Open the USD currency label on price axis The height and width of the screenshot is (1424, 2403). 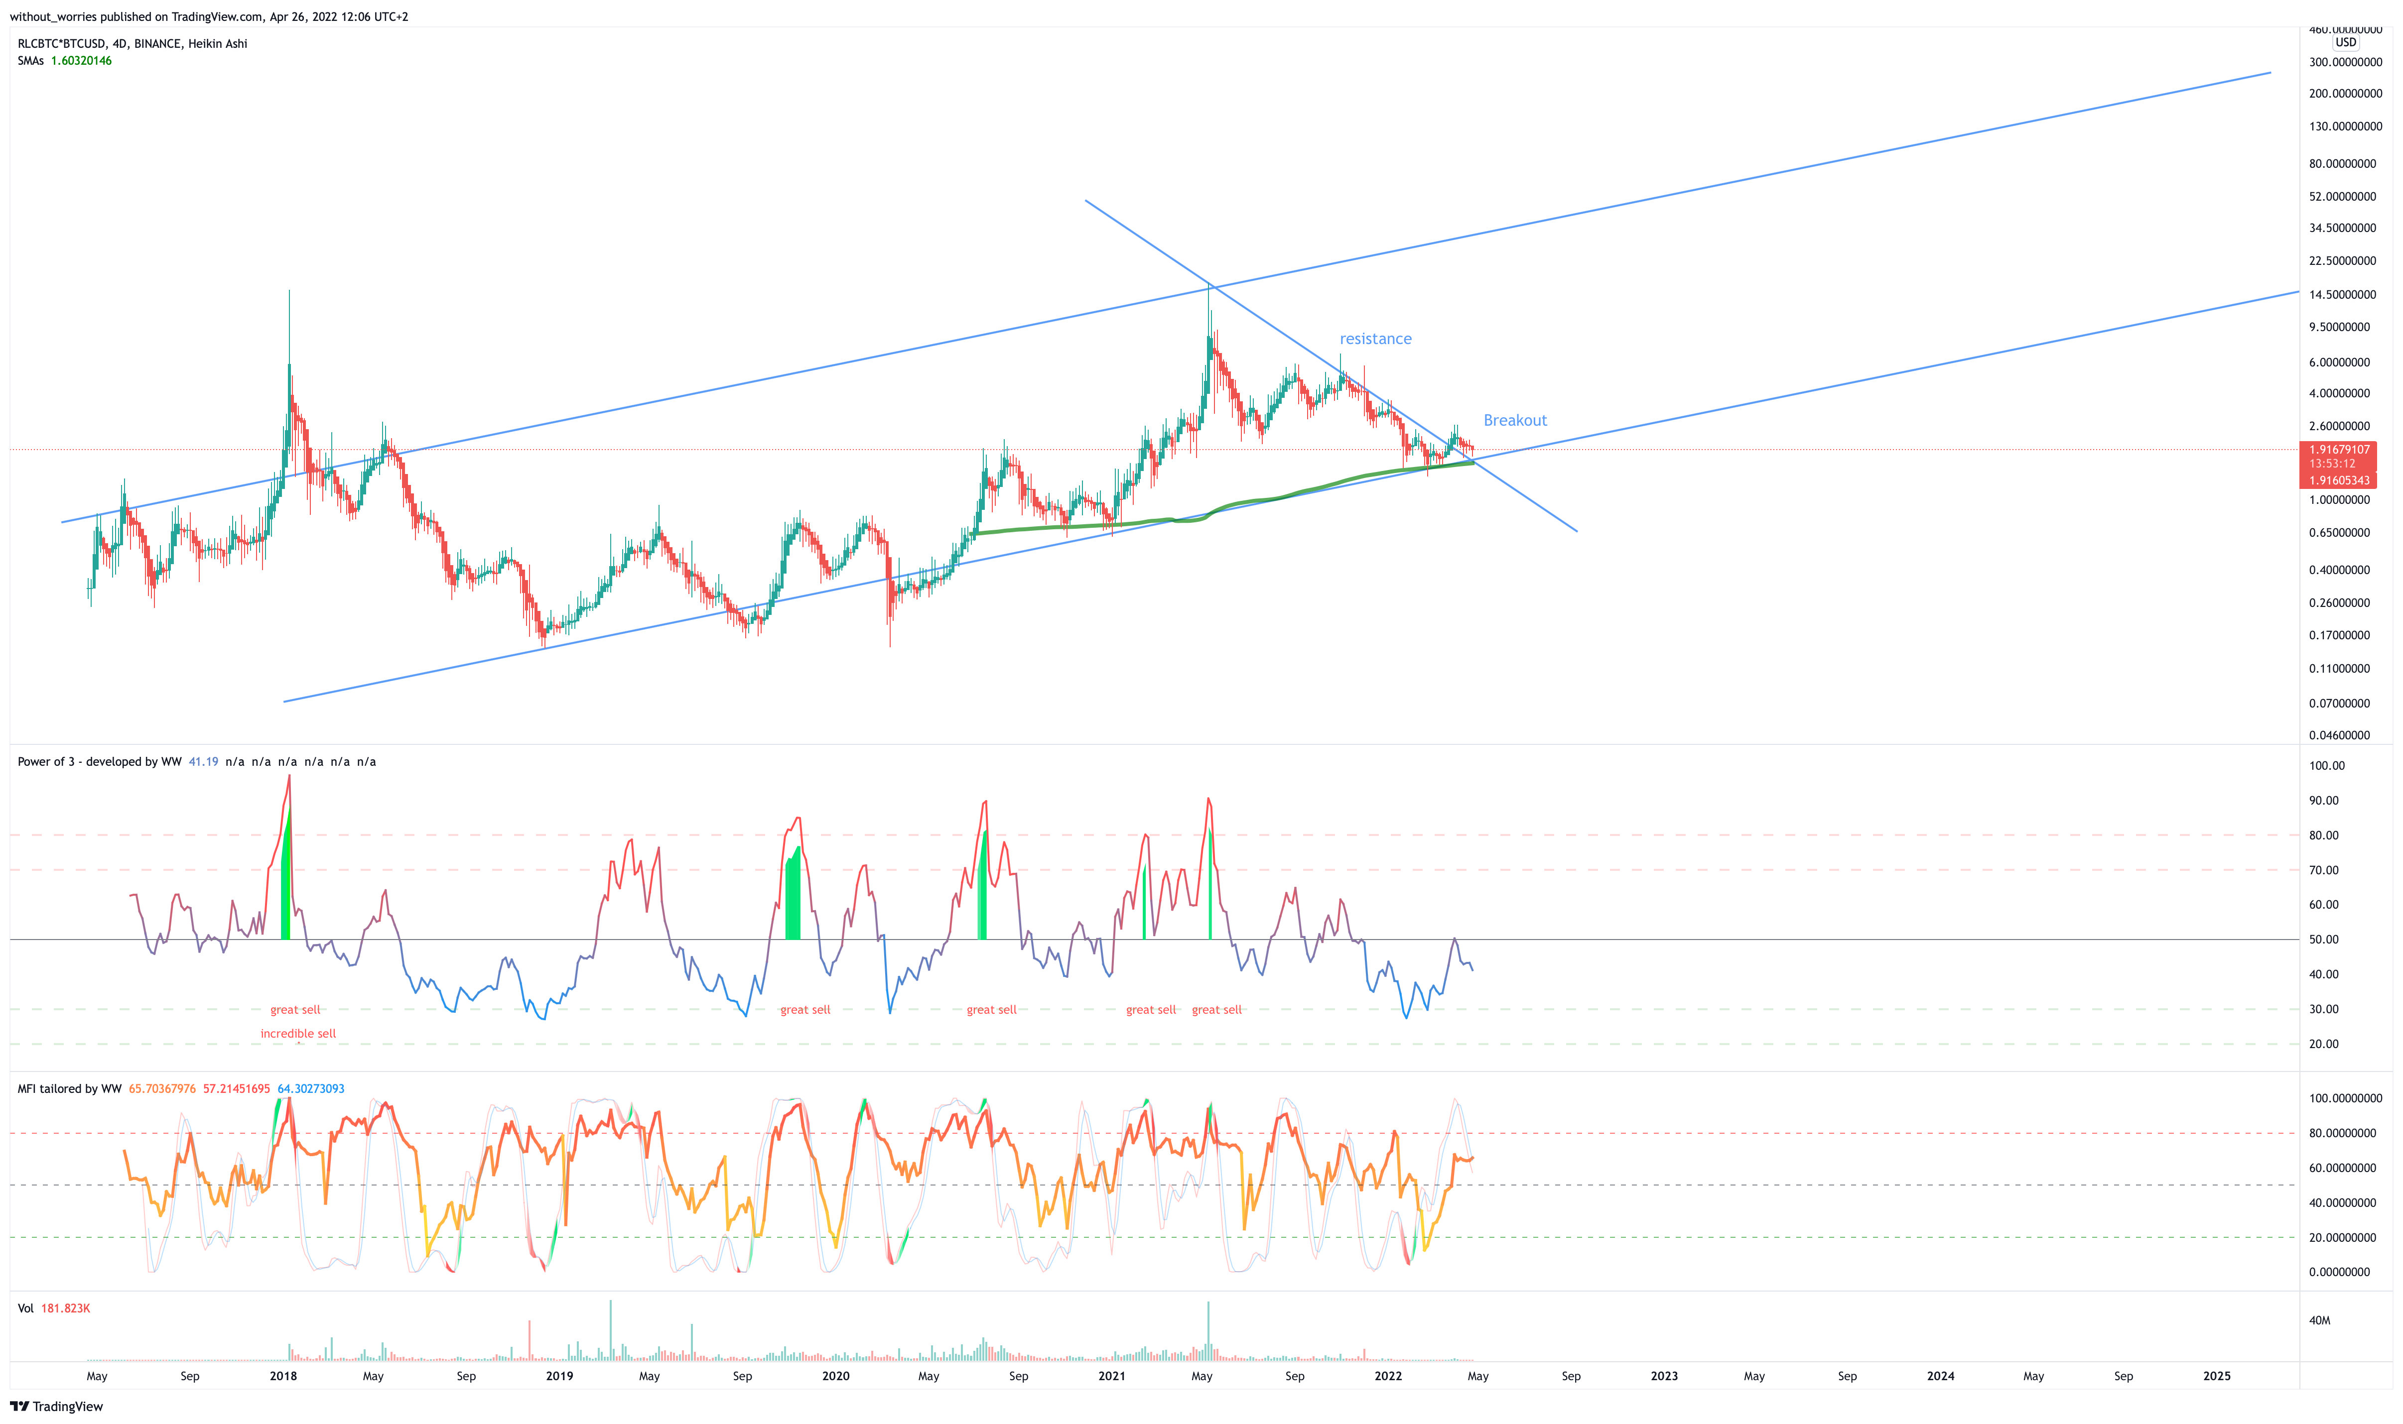pos(2345,42)
